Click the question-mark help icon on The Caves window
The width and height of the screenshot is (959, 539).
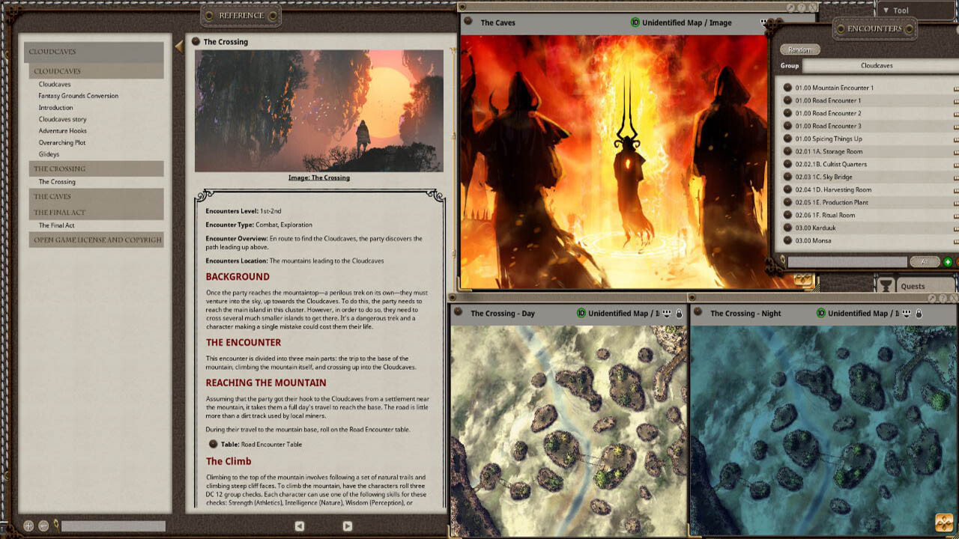coord(801,7)
